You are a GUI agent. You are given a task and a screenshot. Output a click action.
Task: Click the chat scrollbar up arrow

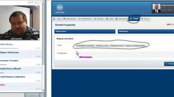(x=43, y=2)
